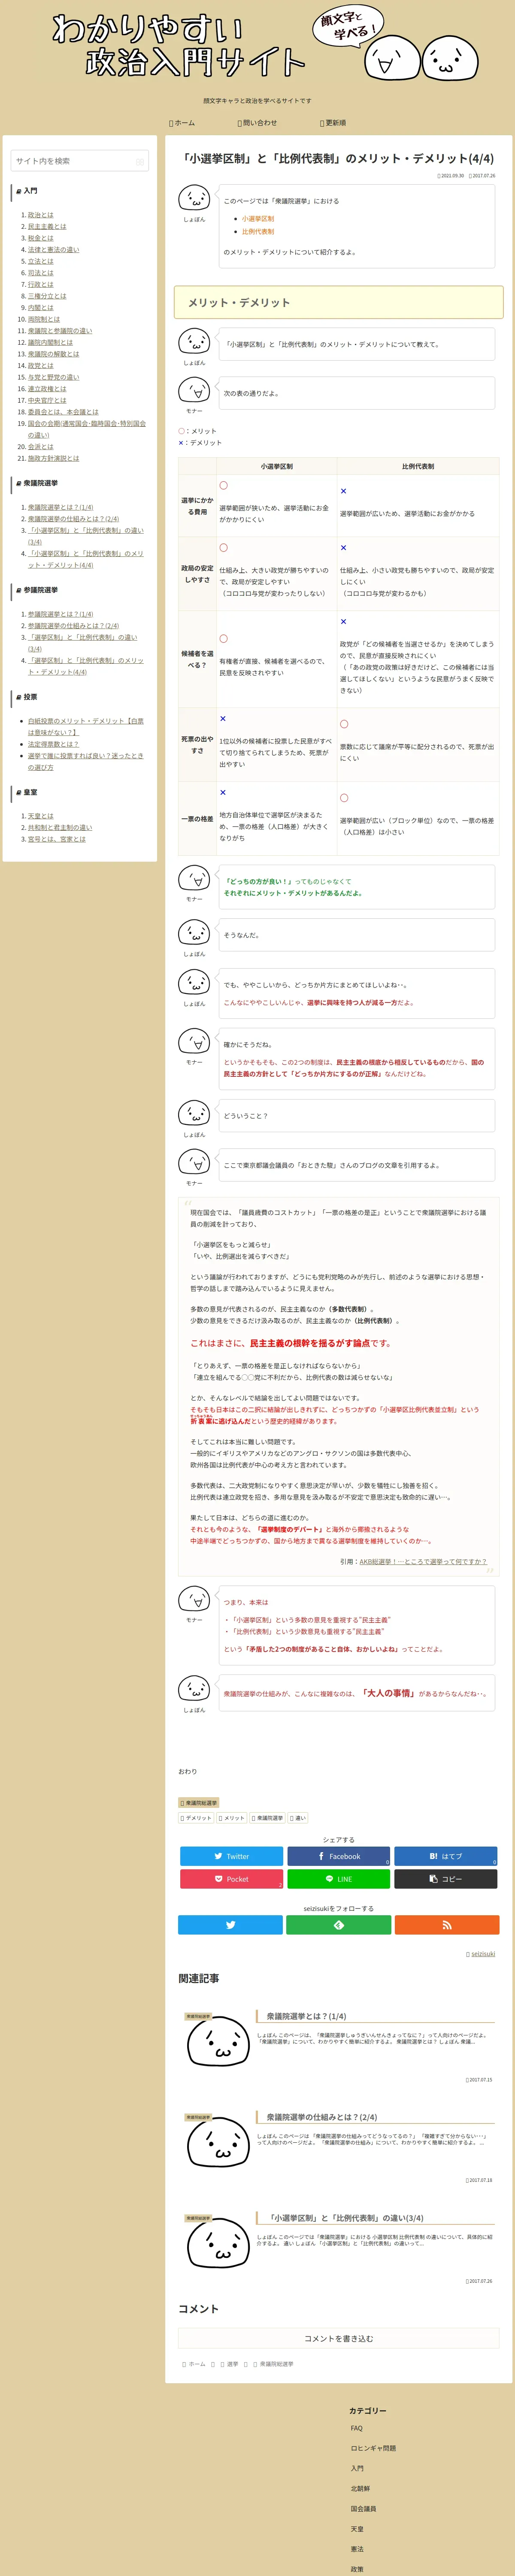
Task: Open sidebar link 天皇とは
Action: [41, 816]
